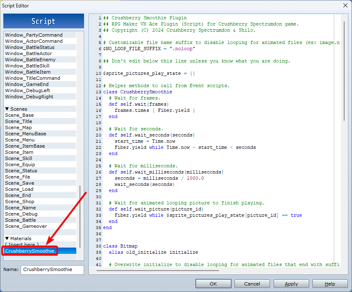Screen dimensions: 352x292
Task: Select Window_DebugLeft script
Action: click(40, 90)
